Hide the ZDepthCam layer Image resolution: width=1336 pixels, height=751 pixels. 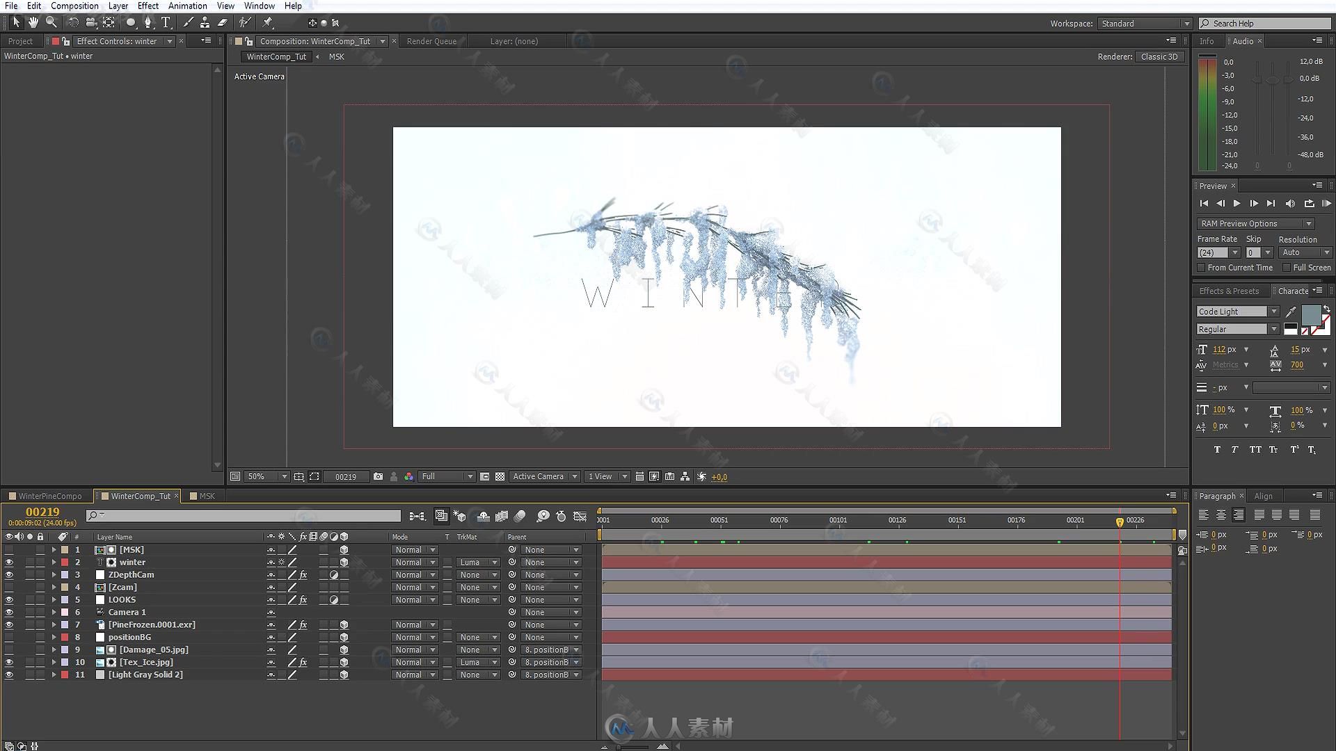(9, 575)
